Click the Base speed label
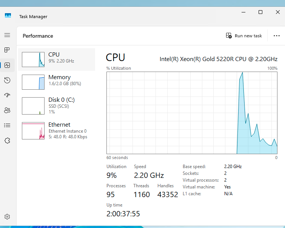 click(194, 167)
